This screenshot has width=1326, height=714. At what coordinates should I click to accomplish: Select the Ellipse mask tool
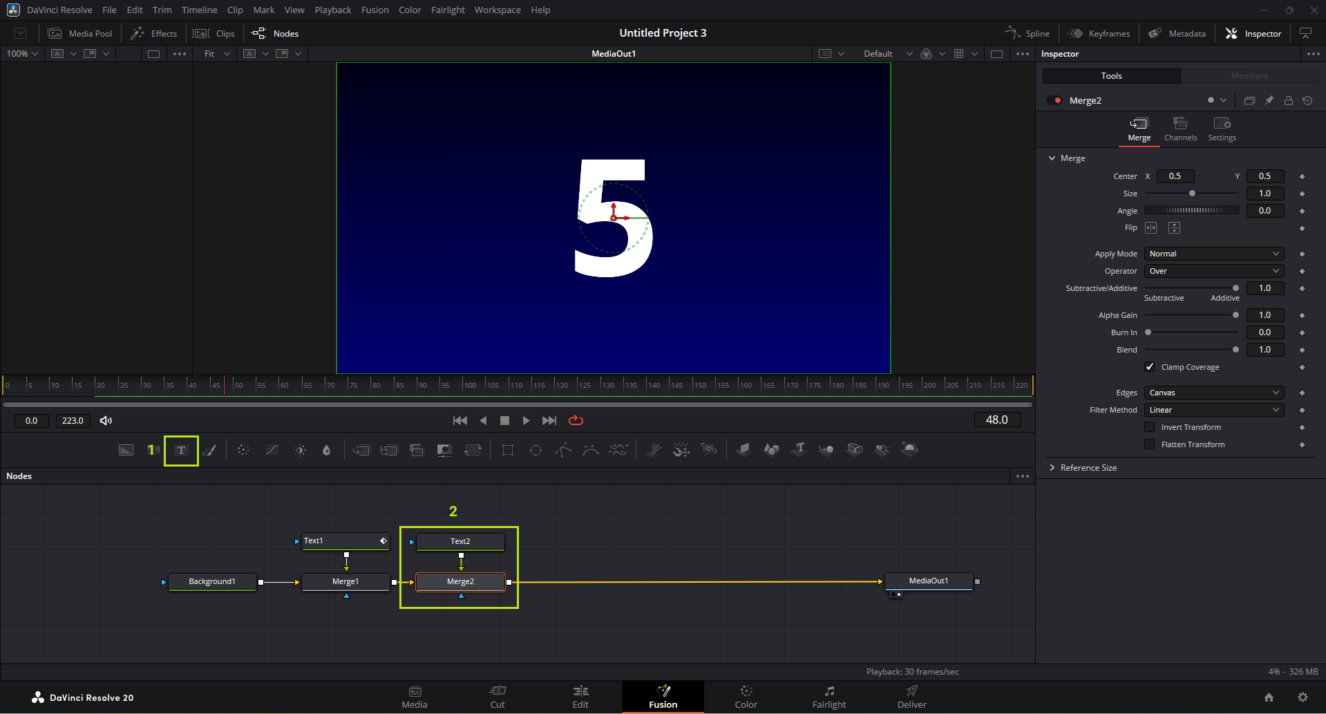pyautogui.click(x=536, y=451)
